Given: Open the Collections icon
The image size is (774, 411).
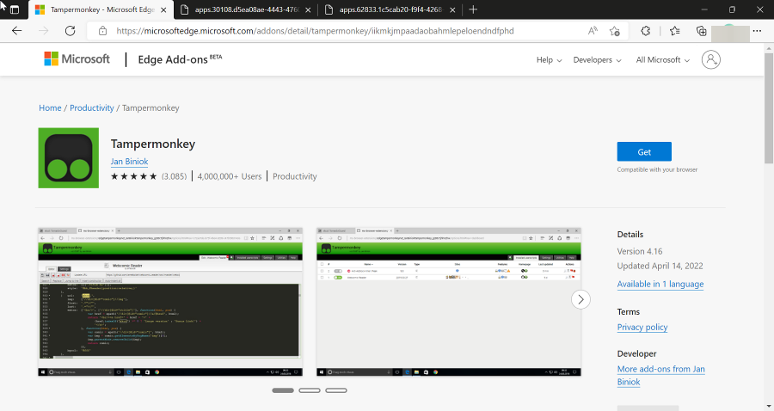Looking at the screenshot, I should (x=701, y=31).
